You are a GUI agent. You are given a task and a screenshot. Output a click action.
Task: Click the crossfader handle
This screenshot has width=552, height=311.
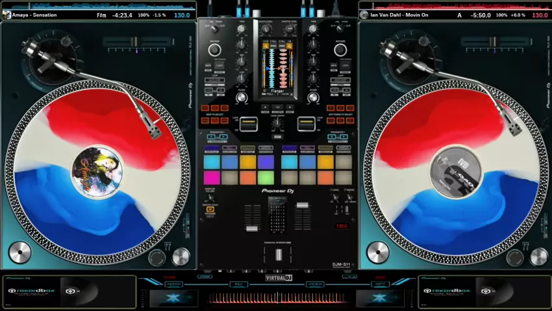[x=277, y=255]
